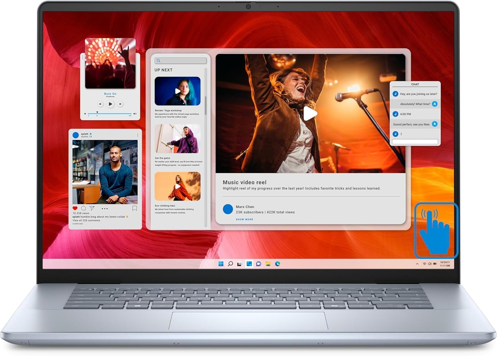Viewport: 497px width, 356px height.
Task: Launch Microsoft Edge from the taskbar
Action: [x=278, y=264]
